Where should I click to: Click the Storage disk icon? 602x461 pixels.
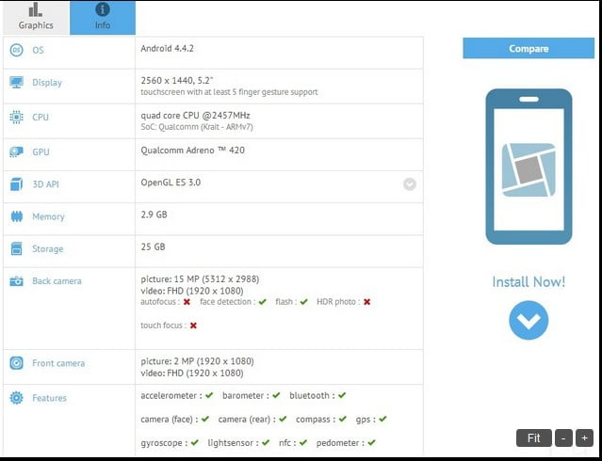tap(16, 249)
